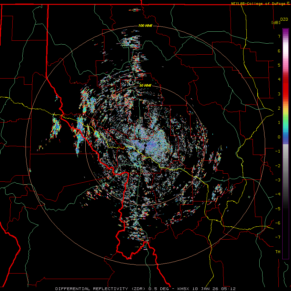
Task: Click the -3 dB label on color scale
Action: pyautogui.click(x=278, y=180)
